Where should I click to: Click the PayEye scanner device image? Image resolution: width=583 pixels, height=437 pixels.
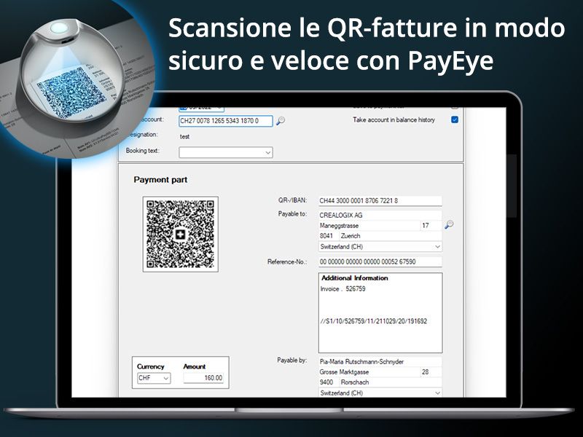coord(71,72)
